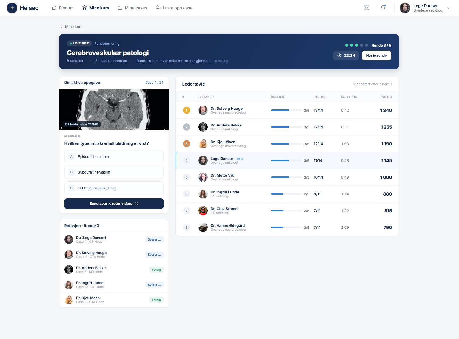The image size is (459, 339).
Task: Click the DEG badge next to Lege Danser
Action: coord(240,159)
